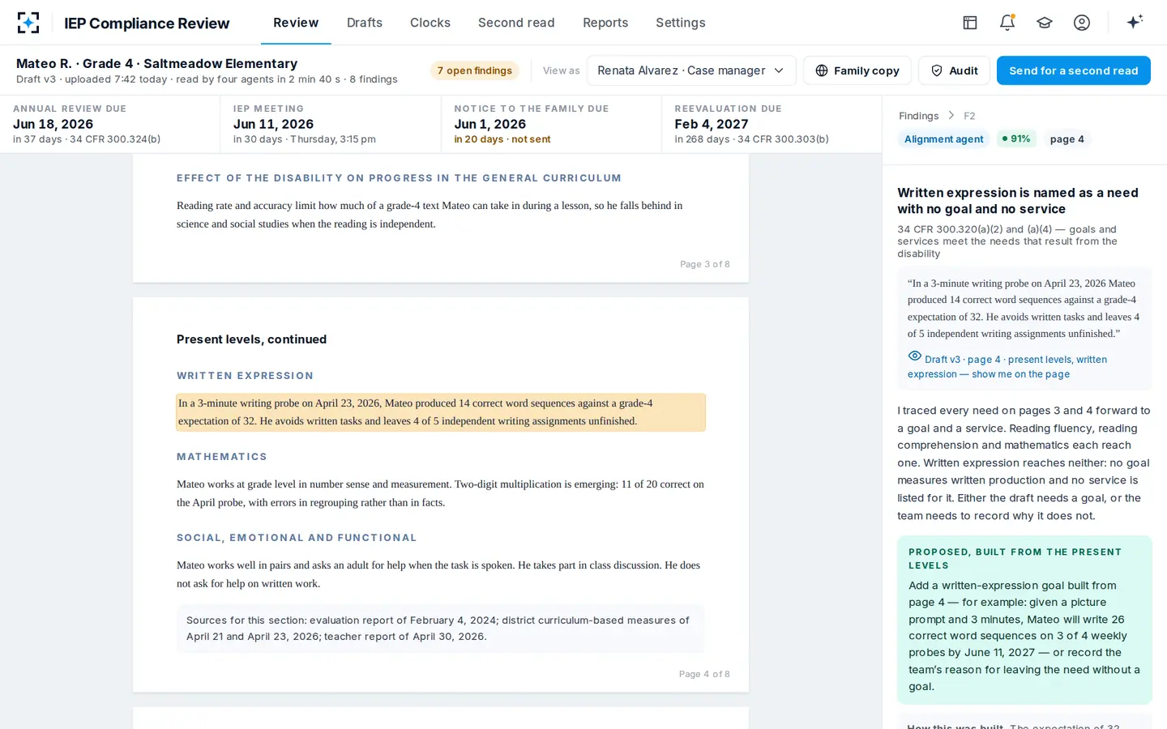Click the Page 3 of 8 label

tap(705, 264)
